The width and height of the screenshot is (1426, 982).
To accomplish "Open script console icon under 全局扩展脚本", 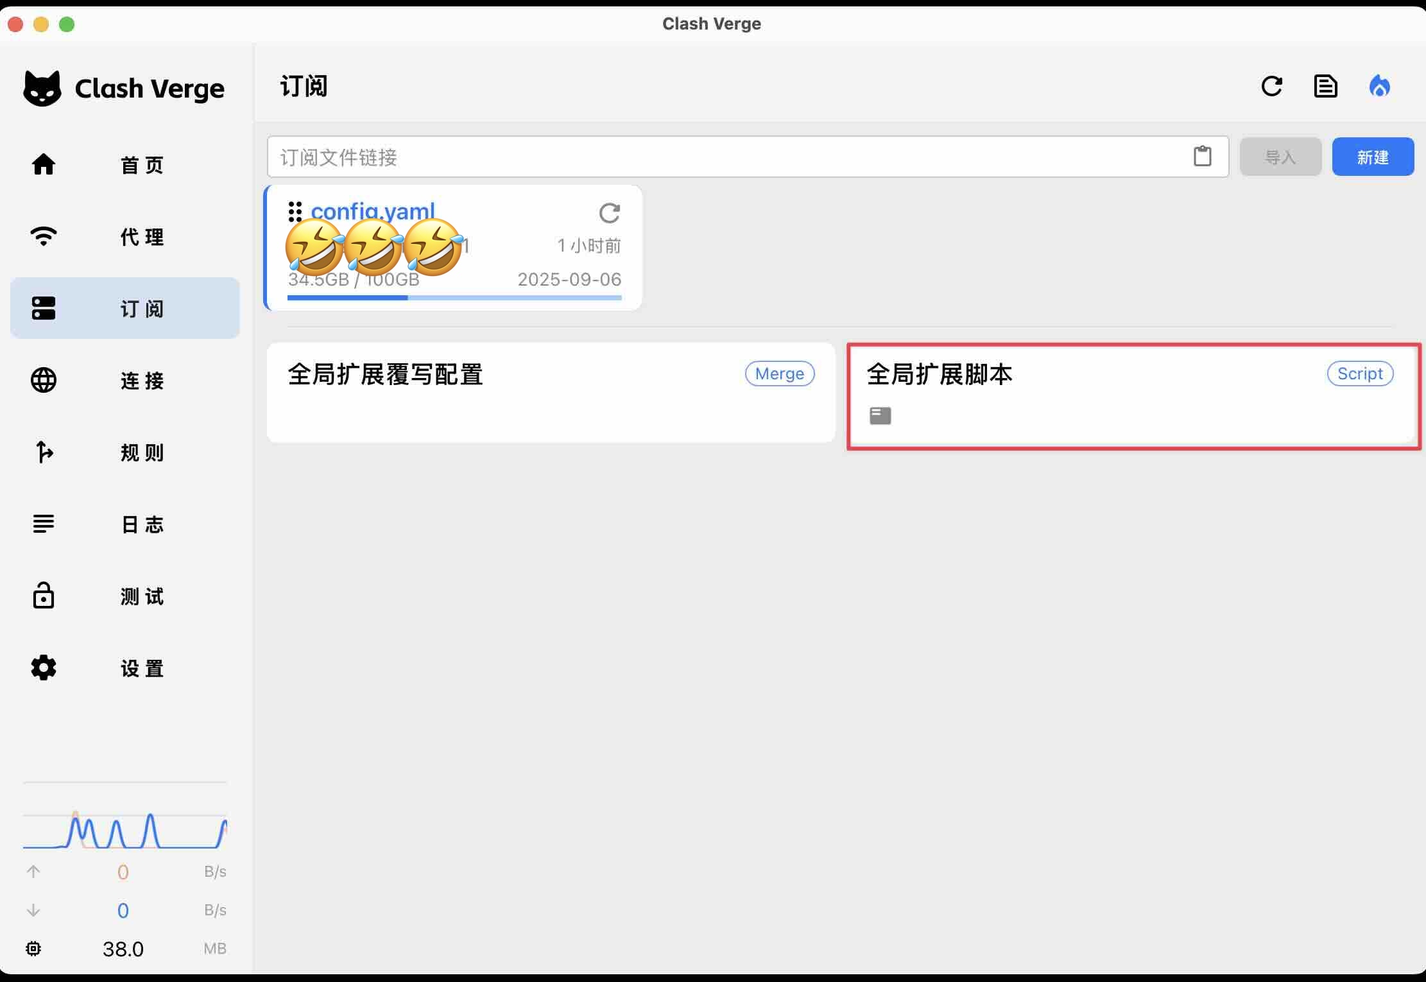I will point(880,416).
